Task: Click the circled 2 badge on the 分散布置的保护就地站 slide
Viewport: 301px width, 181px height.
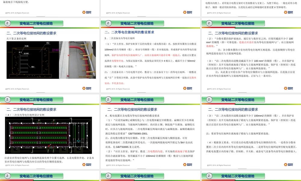Action: click(x=209, y=23)
